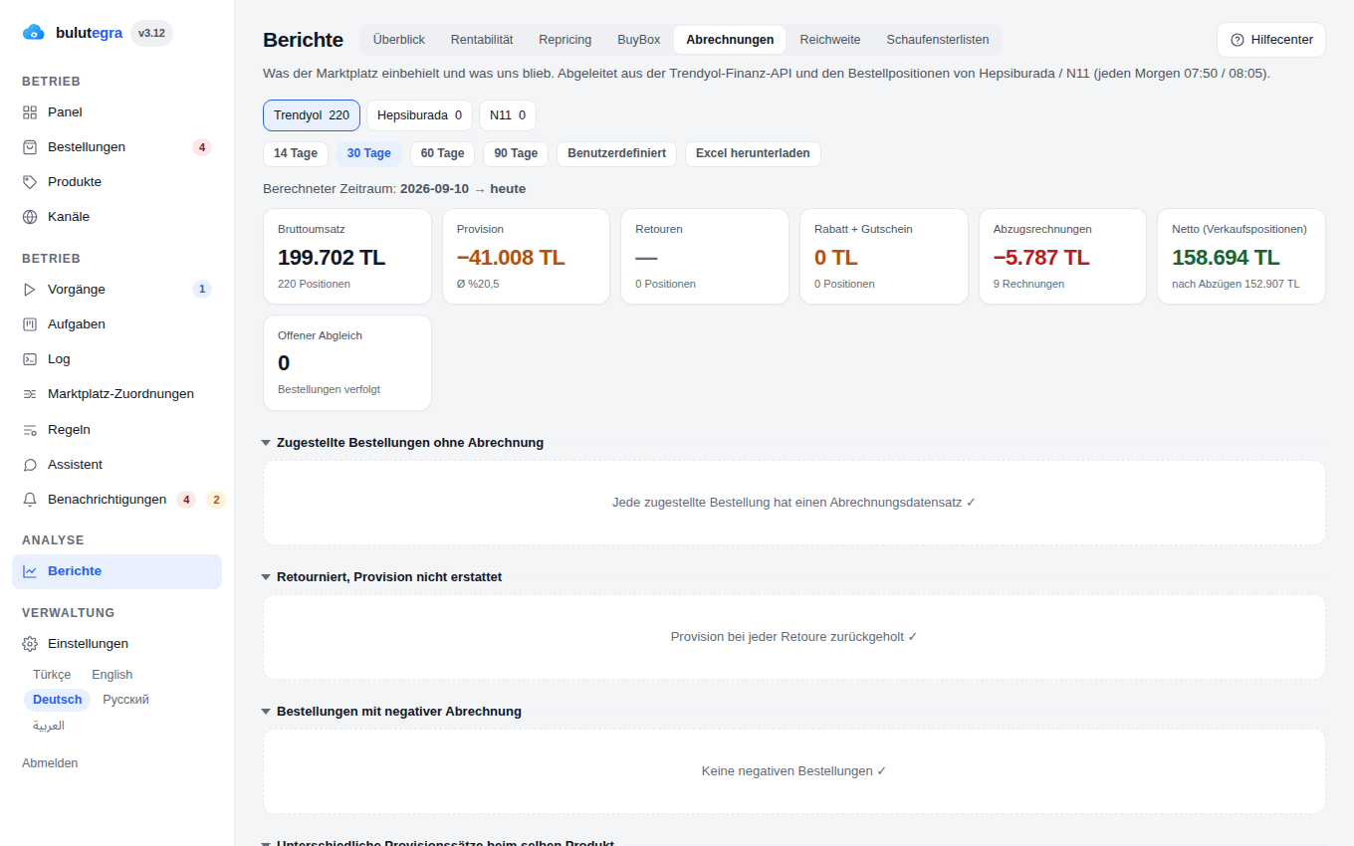Select the Trendyol 220 marketplace filter
Screen dimensions: 1354x846
[x=312, y=115]
